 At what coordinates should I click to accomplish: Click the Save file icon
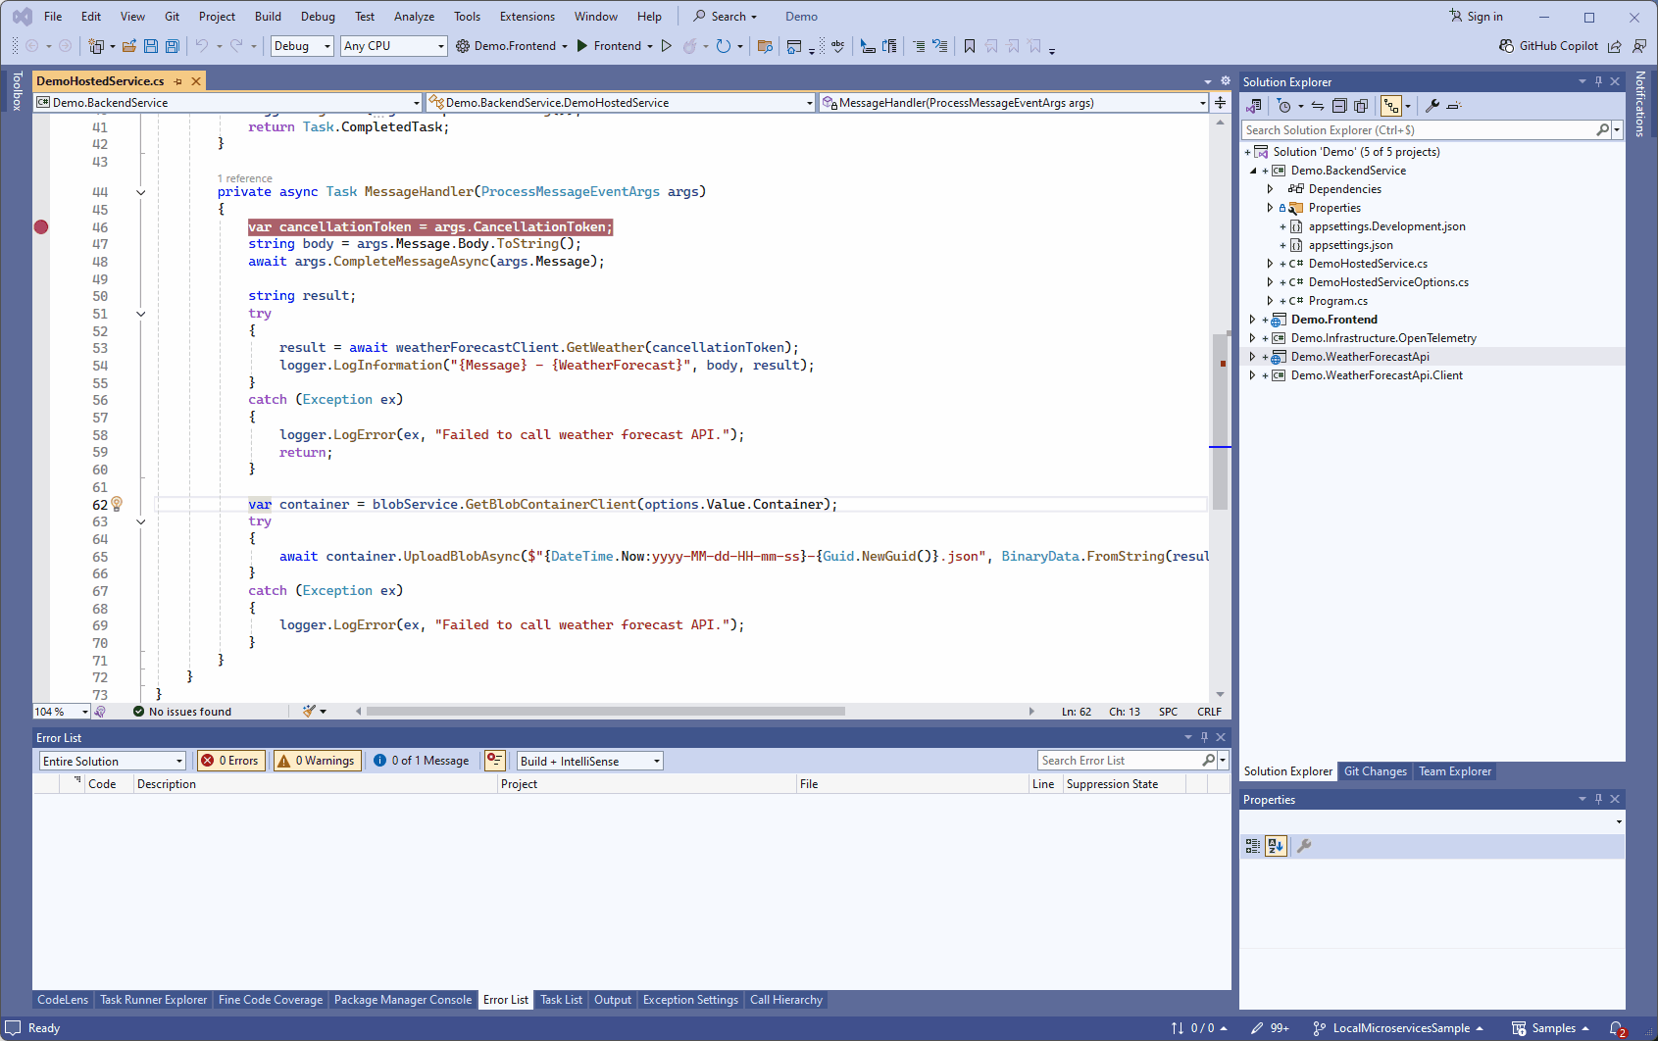pyautogui.click(x=151, y=46)
